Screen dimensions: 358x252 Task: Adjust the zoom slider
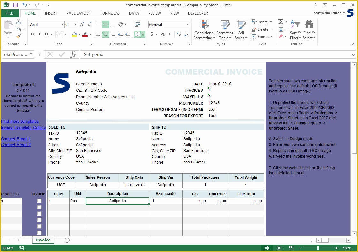coord(318,248)
